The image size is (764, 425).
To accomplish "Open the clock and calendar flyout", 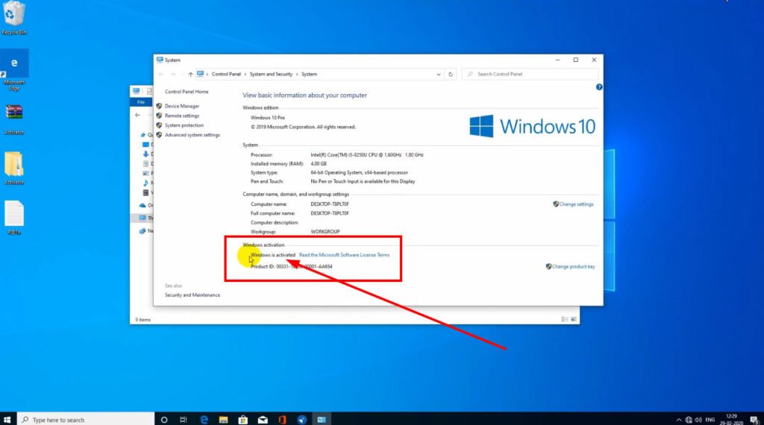I will pyautogui.click(x=731, y=420).
